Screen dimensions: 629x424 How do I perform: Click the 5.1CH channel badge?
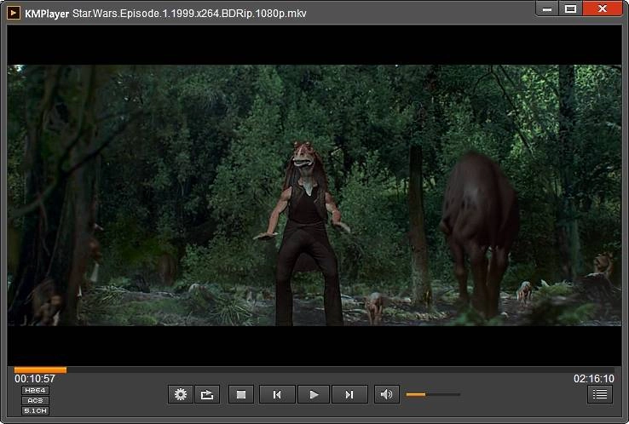click(35, 410)
